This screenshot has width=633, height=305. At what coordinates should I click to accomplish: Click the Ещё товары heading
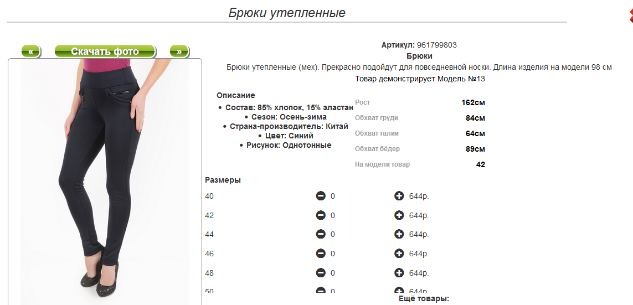(424, 299)
